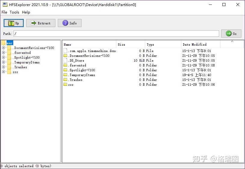This screenshot has width=245, height=169.
Task: Click folder icon of zzz in list
Action: tap(65, 84)
